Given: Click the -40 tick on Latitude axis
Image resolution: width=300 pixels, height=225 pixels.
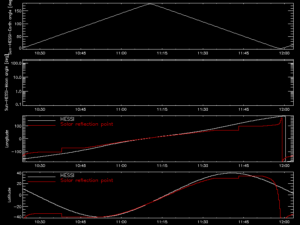Looking at the screenshot, I should tap(18, 217).
